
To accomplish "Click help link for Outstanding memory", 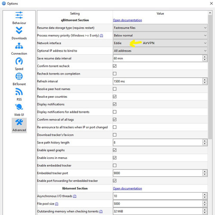I will click(101, 212).
